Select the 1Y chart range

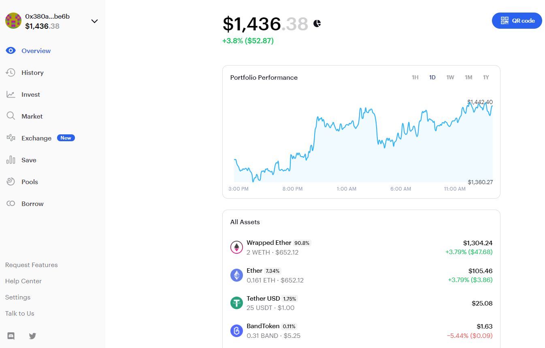(x=486, y=77)
